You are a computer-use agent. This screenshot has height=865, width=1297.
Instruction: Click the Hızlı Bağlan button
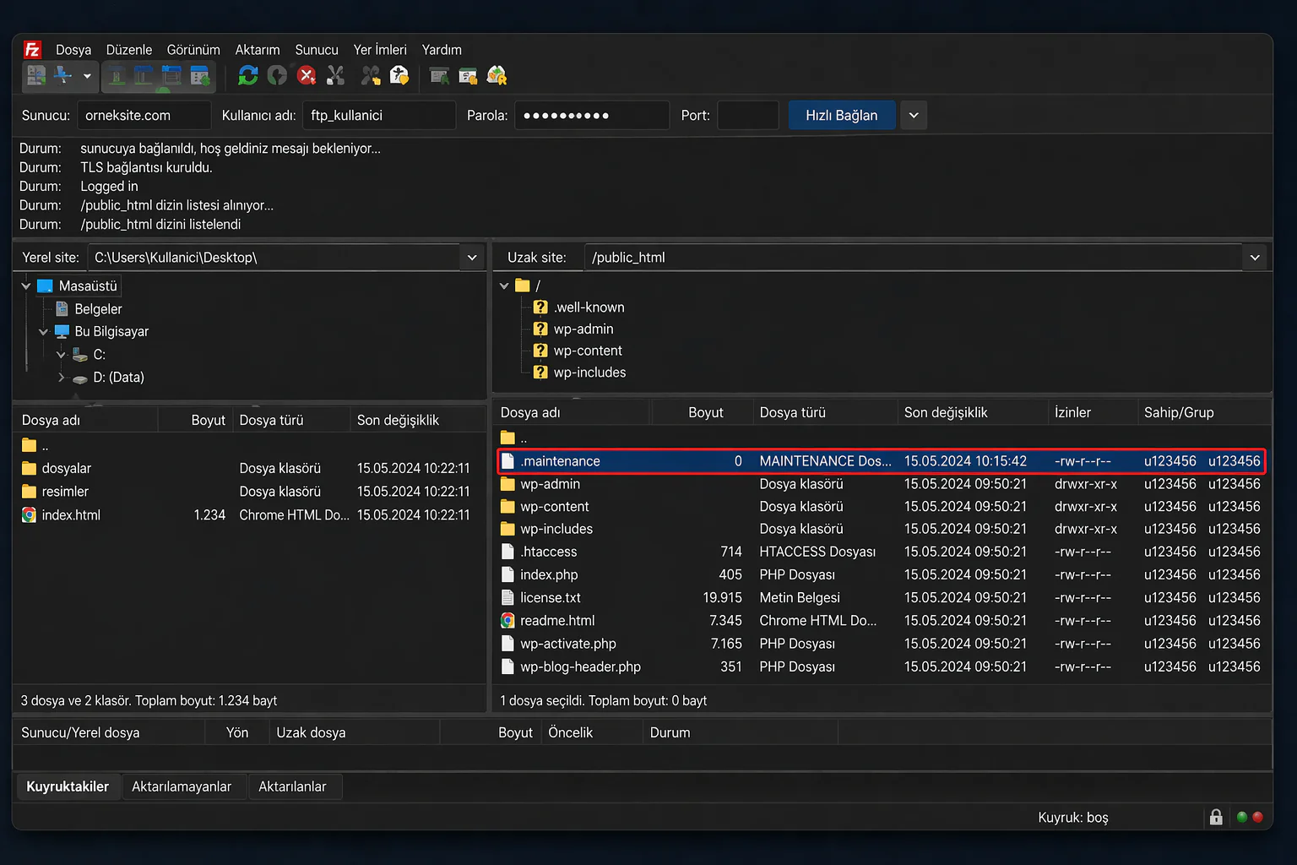click(x=840, y=116)
